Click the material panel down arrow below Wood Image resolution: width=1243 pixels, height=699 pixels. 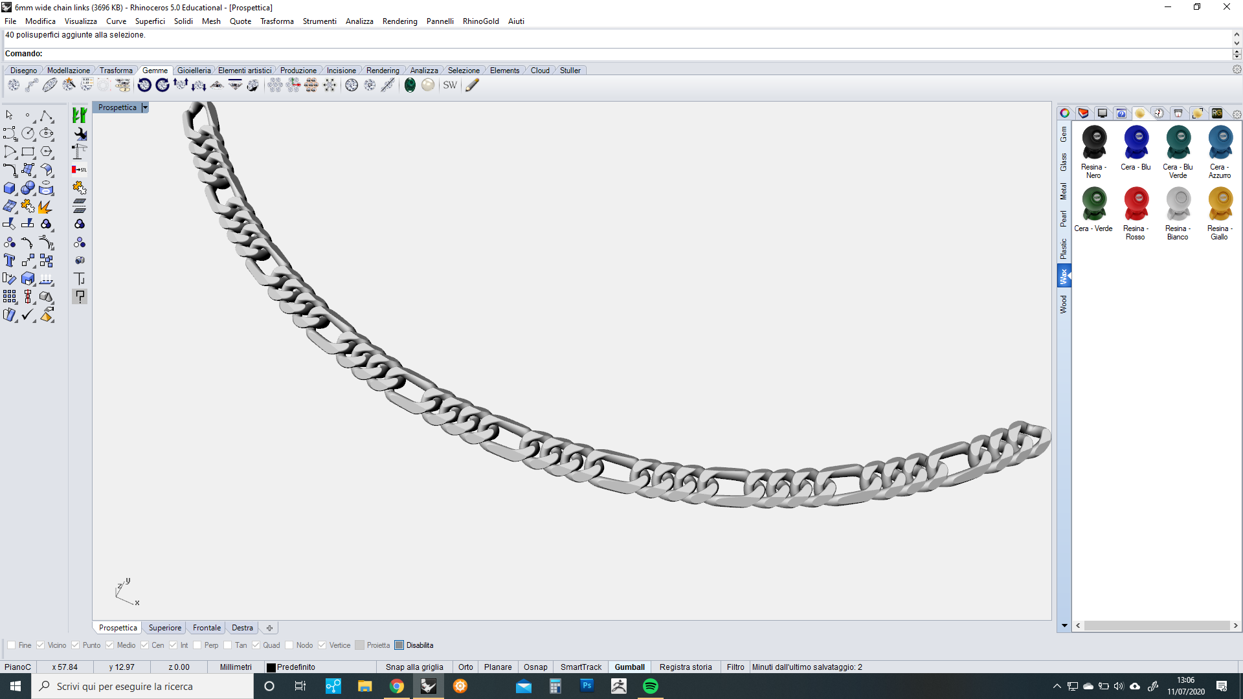click(x=1064, y=626)
